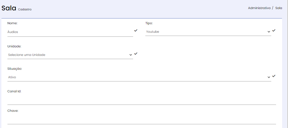The height and width of the screenshot is (128, 288).
Task: Click the Canal Id label
Action: pos(14,91)
